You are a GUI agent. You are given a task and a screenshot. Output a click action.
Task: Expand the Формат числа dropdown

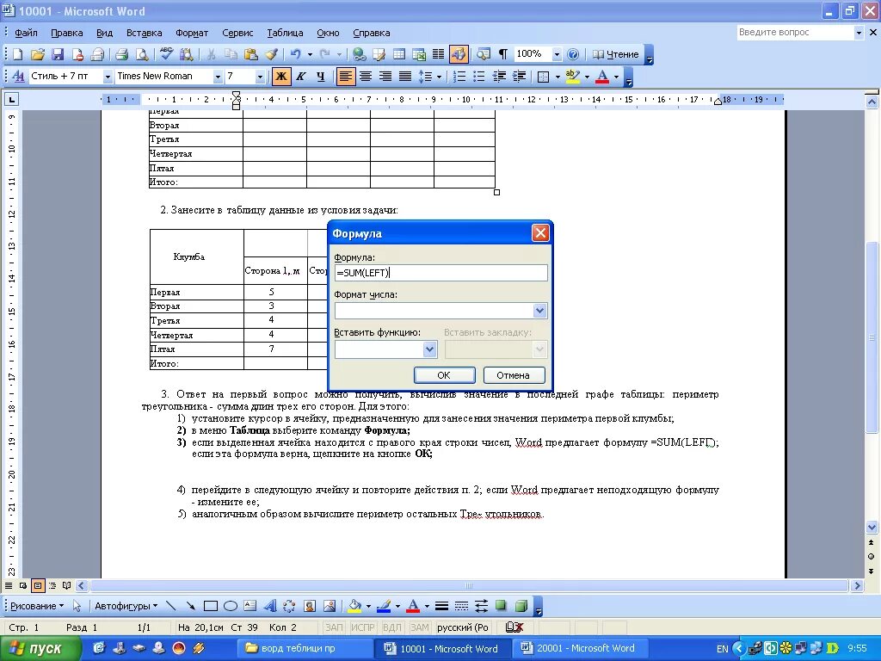[539, 311]
